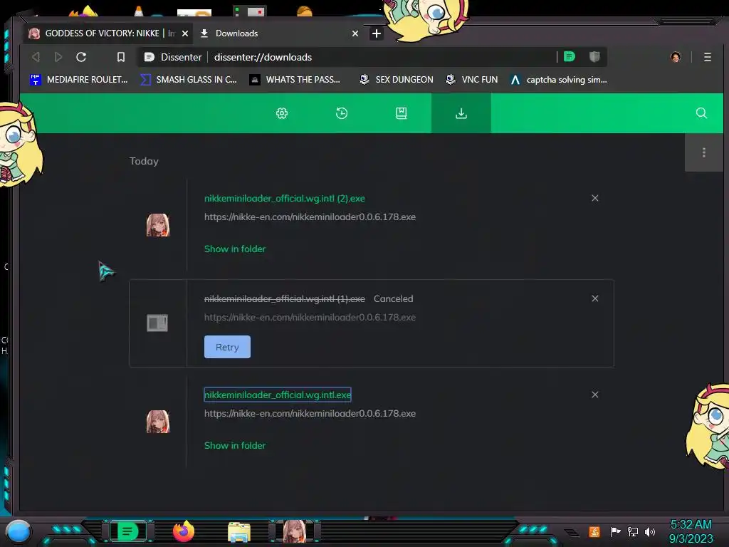Open Dissenter browser from taskbar
This screenshot has height=547, width=729.
point(128,531)
